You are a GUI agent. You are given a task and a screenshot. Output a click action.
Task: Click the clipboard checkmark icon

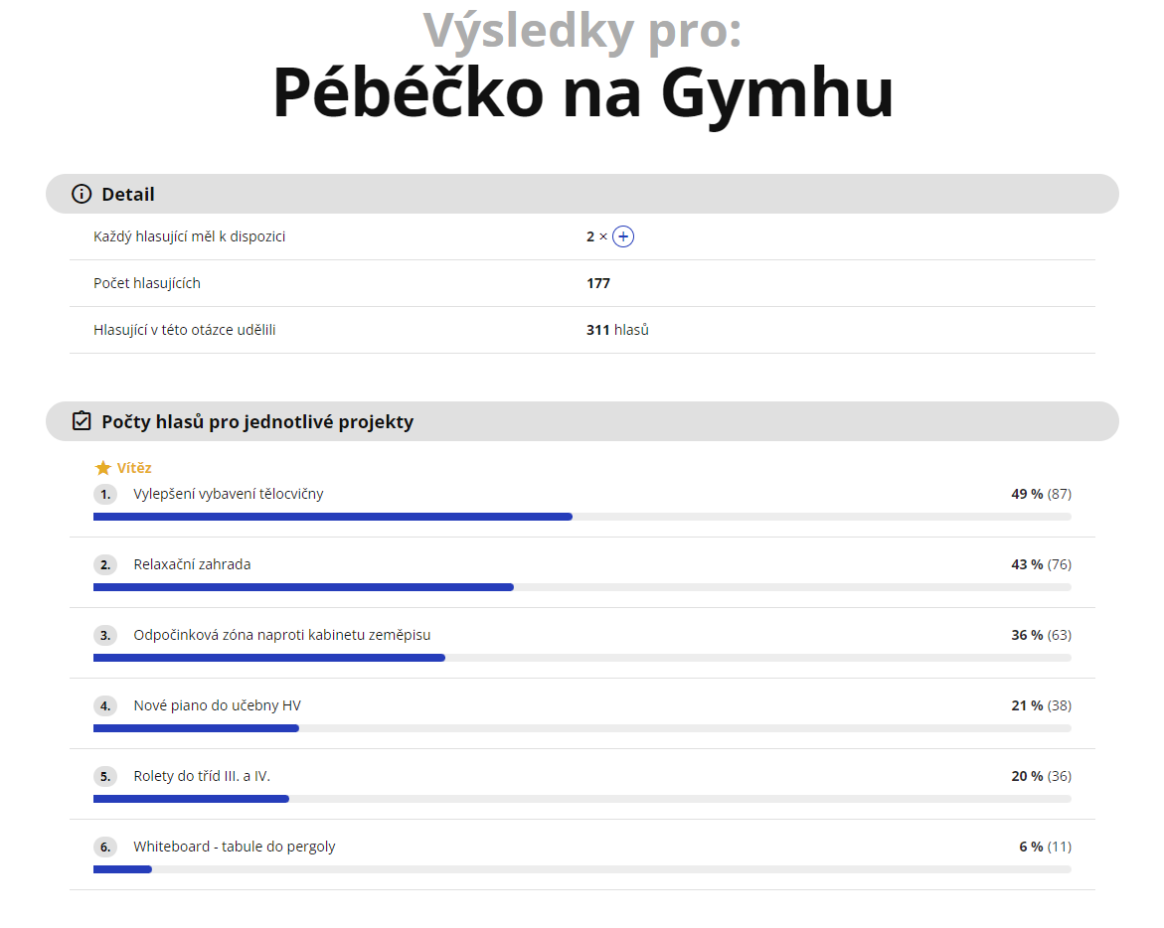point(82,421)
